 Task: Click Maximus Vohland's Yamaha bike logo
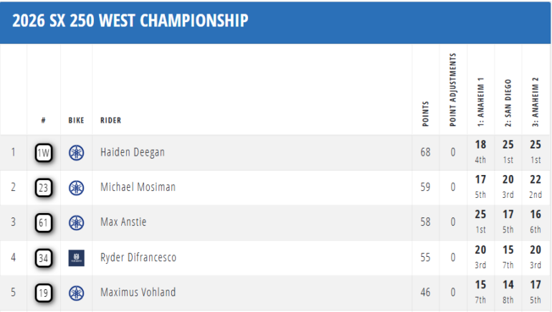[x=76, y=293]
